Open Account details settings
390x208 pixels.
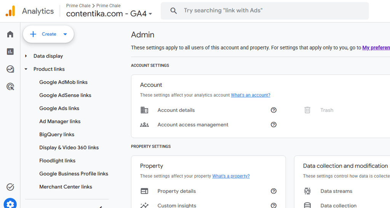tap(176, 110)
